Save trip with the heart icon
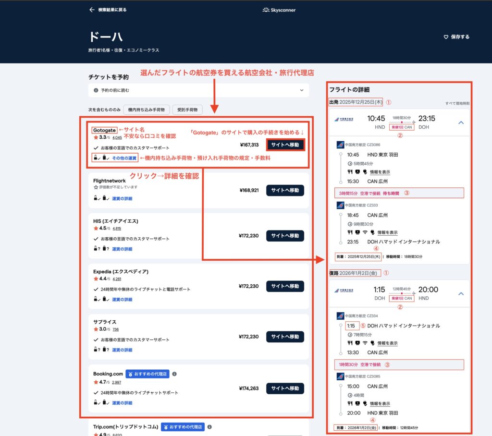This screenshot has width=492, height=436. click(446, 37)
